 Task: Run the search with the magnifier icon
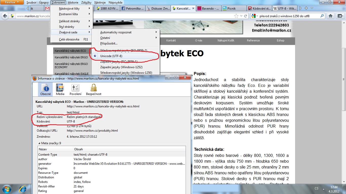pyautogui.click(x=322, y=16)
